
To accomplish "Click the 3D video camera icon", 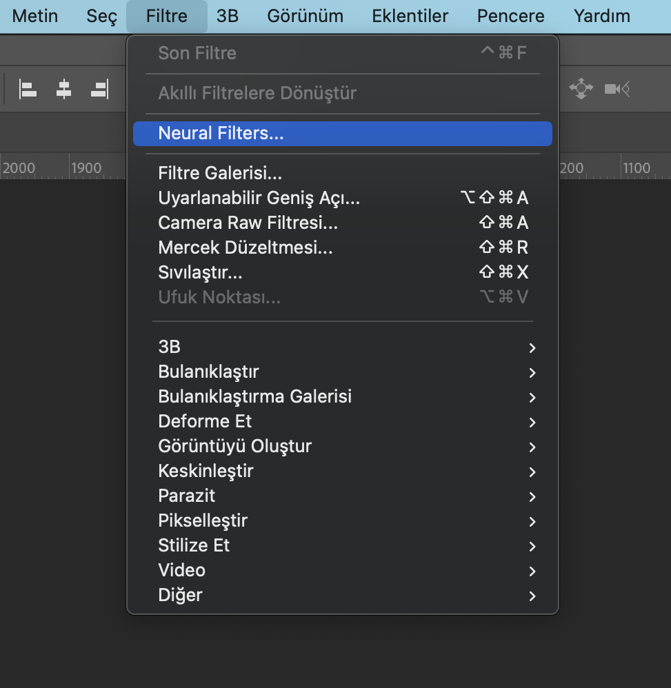I will tap(617, 88).
